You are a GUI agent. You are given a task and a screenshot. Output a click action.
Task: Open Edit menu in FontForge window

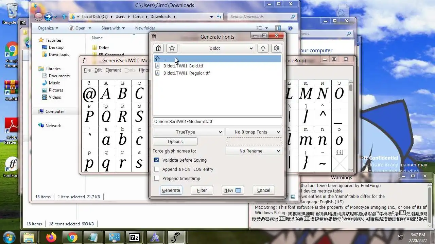point(98,70)
